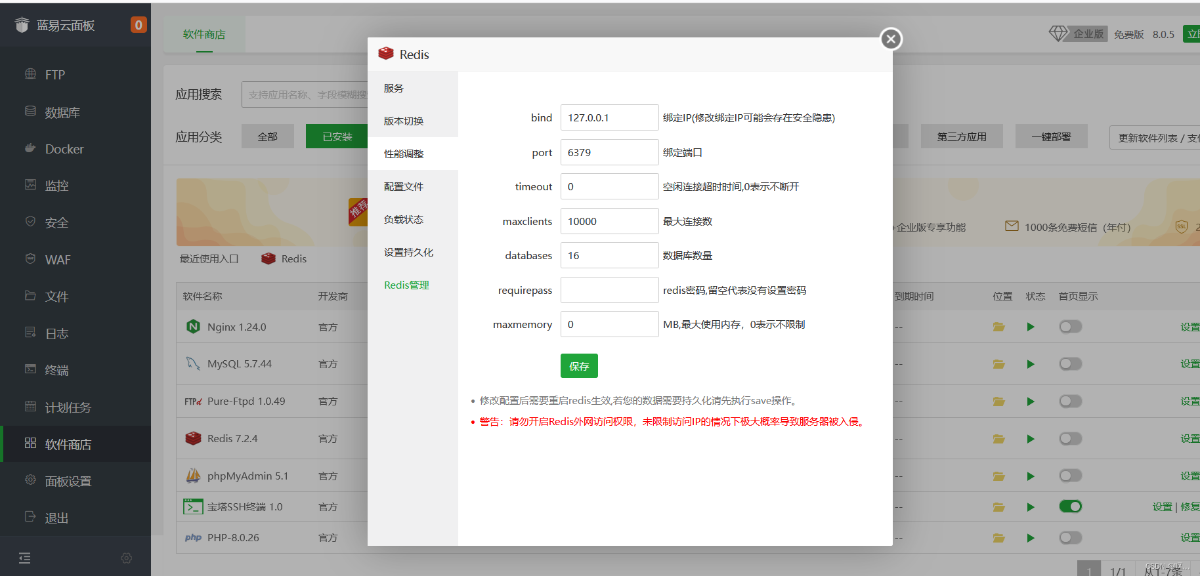The image size is (1200, 576).
Task: Click the 应用搜索 search box
Action: coord(305,94)
